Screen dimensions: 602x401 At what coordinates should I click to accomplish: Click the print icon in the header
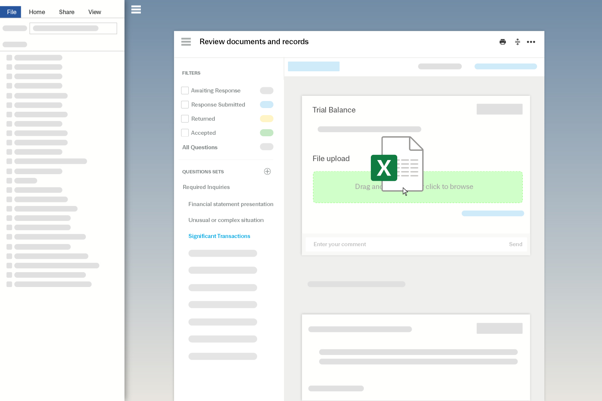(502, 42)
